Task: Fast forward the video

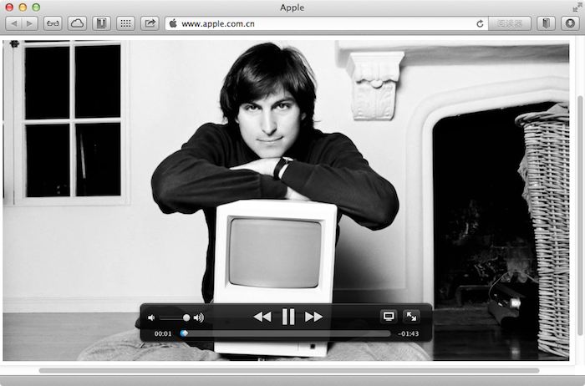Action: (313, 317)
